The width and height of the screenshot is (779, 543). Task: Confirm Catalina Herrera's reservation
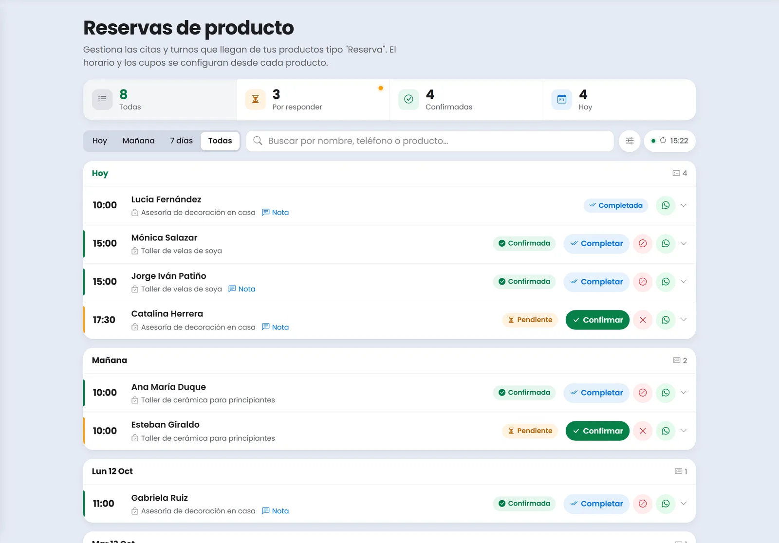pos(597,320)
